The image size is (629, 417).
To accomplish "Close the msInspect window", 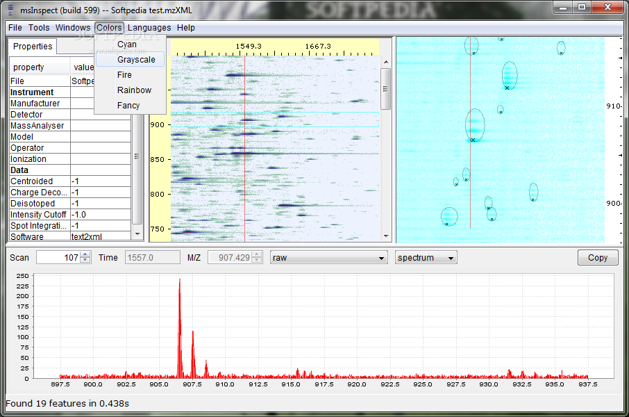I will [x=607, y=8].
